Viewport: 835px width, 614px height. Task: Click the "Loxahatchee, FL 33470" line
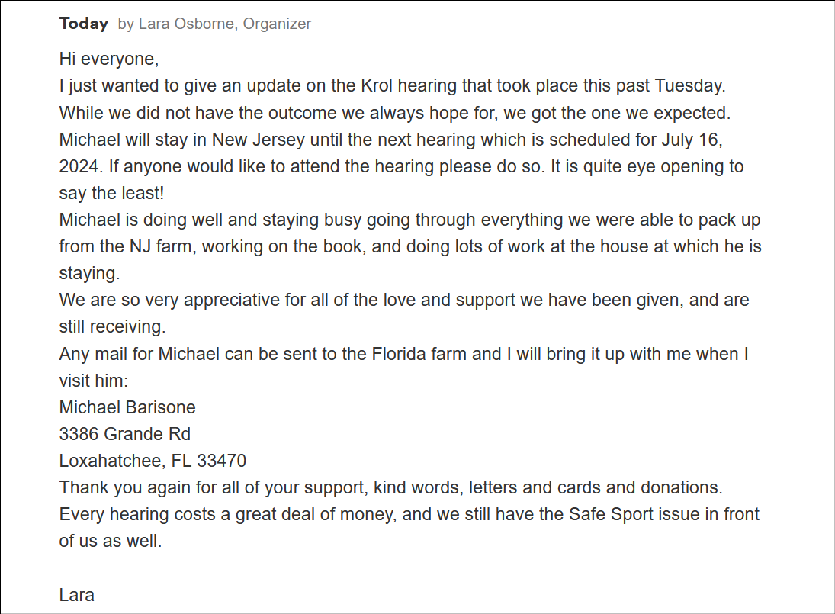153,461
